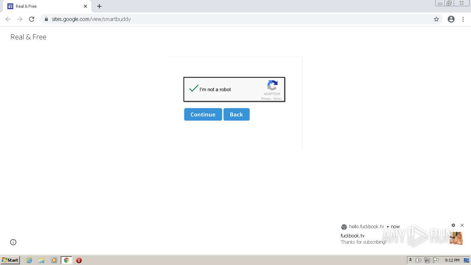The image size is (471, 265).
Task: Open reCAPTCHA Terms link
Action: 277,99
